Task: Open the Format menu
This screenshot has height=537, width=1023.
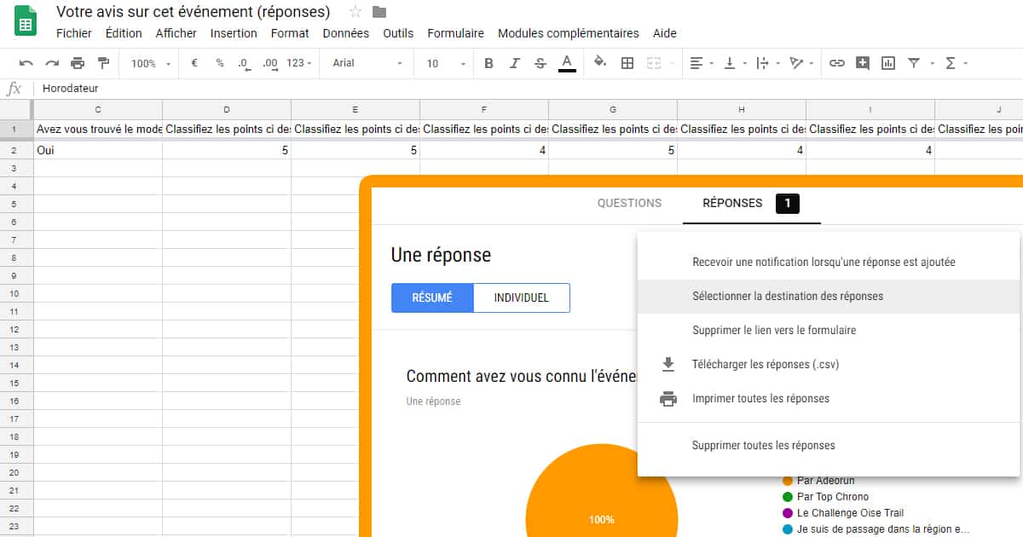Action: pyautogui.click(x=290, y=33)
